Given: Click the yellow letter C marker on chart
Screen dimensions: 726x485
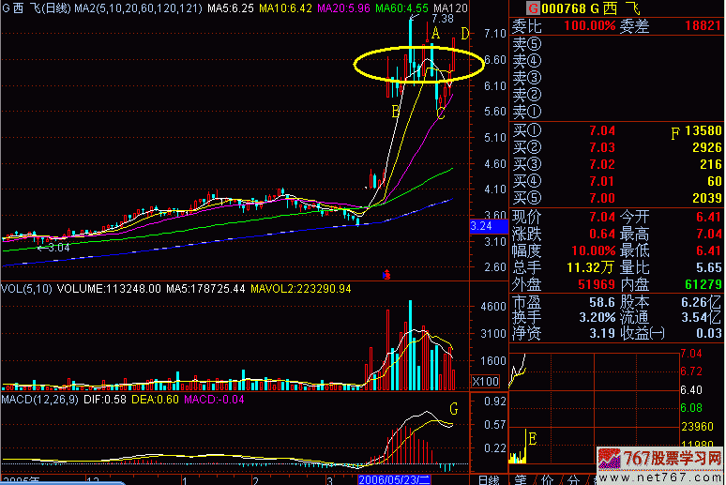Looking at the screenshot, I should point(440,114).
